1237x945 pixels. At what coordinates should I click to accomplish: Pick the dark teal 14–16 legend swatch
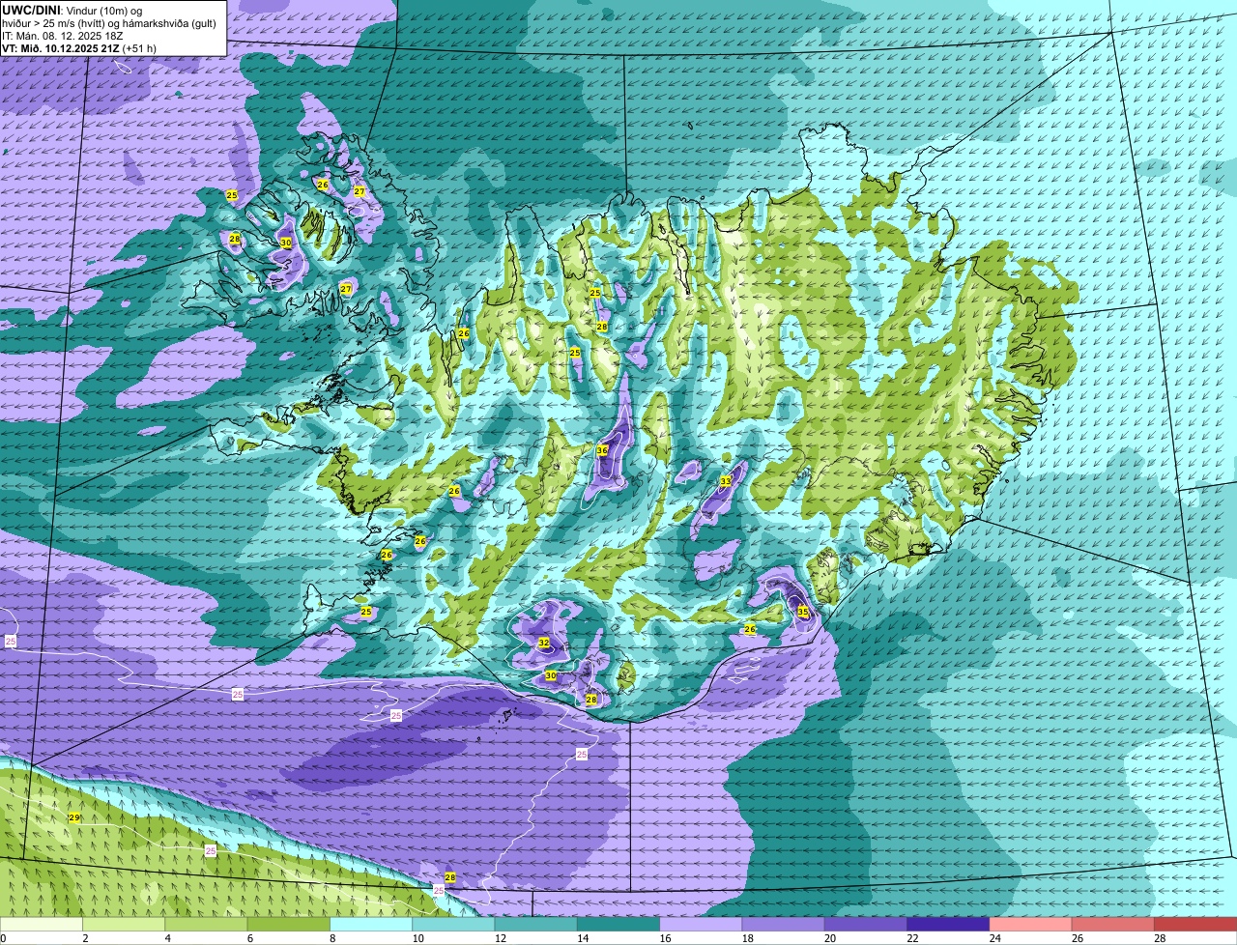tap(618, 924)
